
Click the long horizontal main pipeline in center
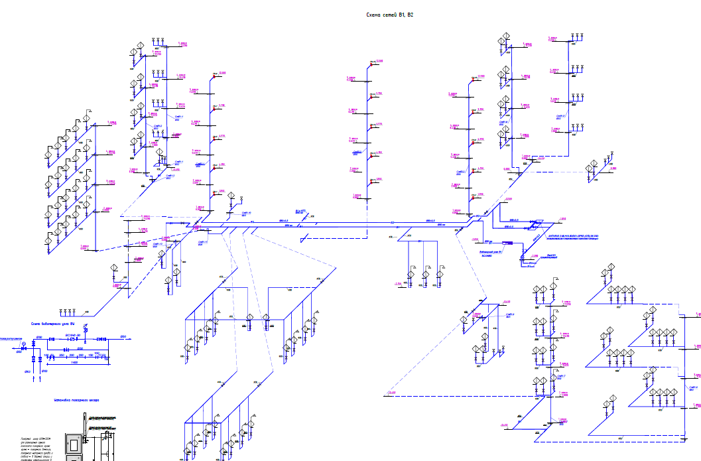[x=345, y=224]
